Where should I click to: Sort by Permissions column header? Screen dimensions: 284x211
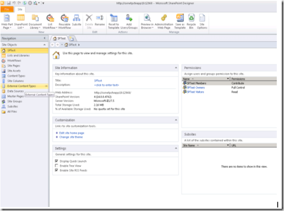[x=253, y=79]
